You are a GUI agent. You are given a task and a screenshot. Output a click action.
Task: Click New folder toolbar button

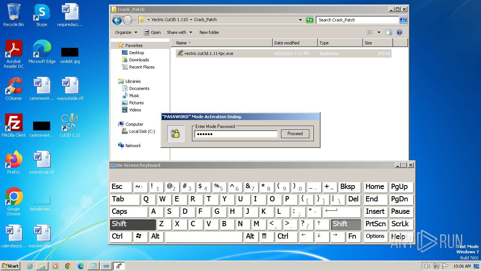click(209, 32)
